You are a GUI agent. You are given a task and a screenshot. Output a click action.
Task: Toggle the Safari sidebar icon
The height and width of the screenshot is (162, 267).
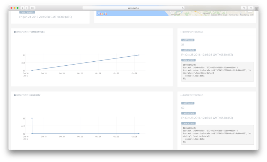point(32,8)
